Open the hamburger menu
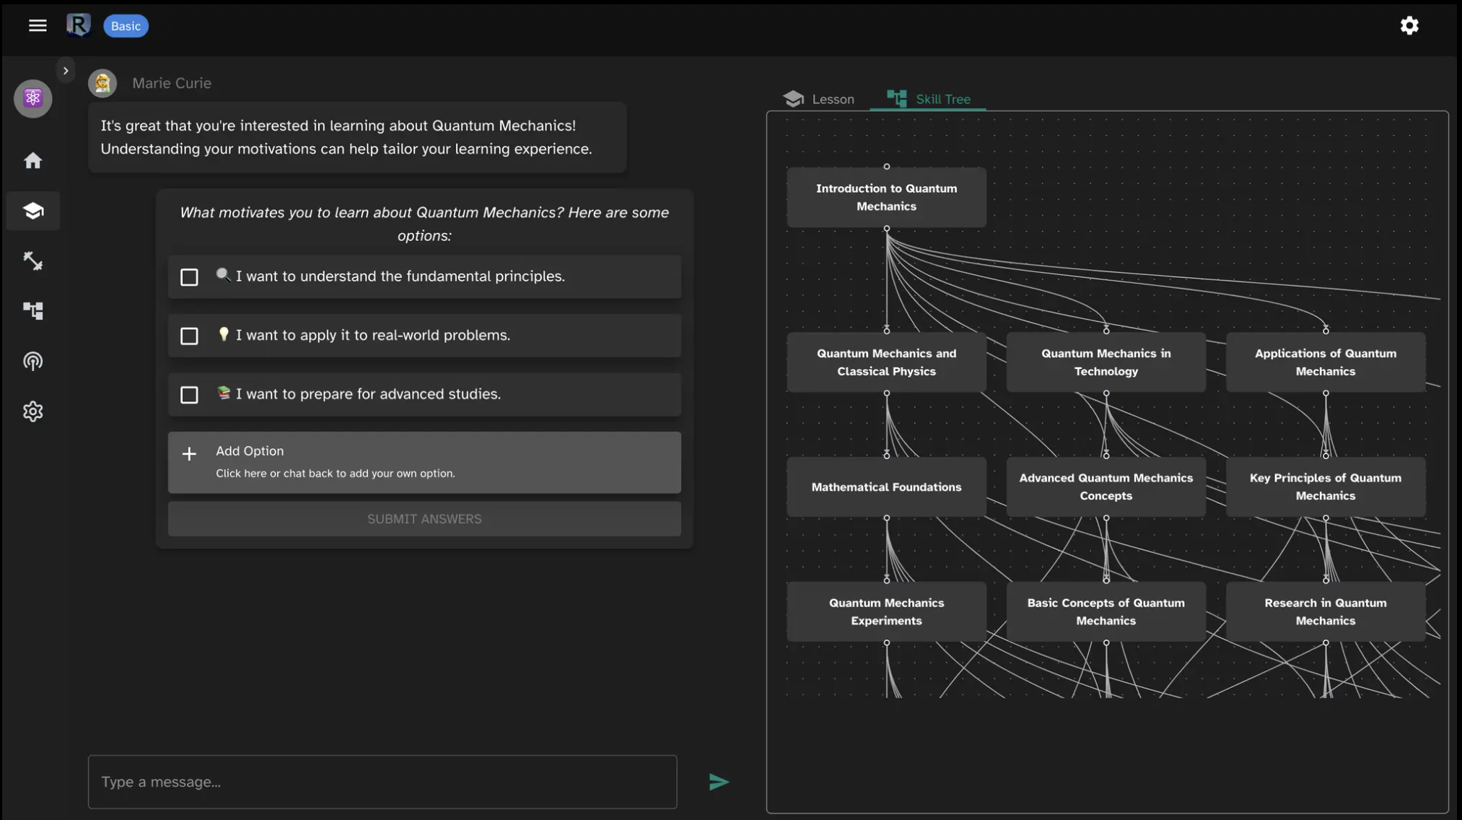 [x=38, y=26]
